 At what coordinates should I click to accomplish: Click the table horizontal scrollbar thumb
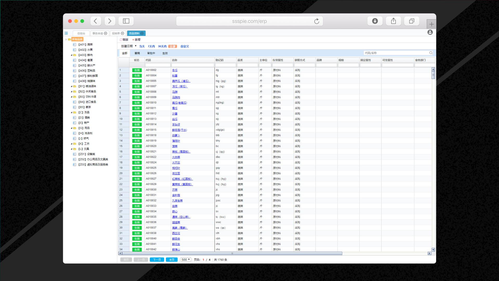coord(232,253)
